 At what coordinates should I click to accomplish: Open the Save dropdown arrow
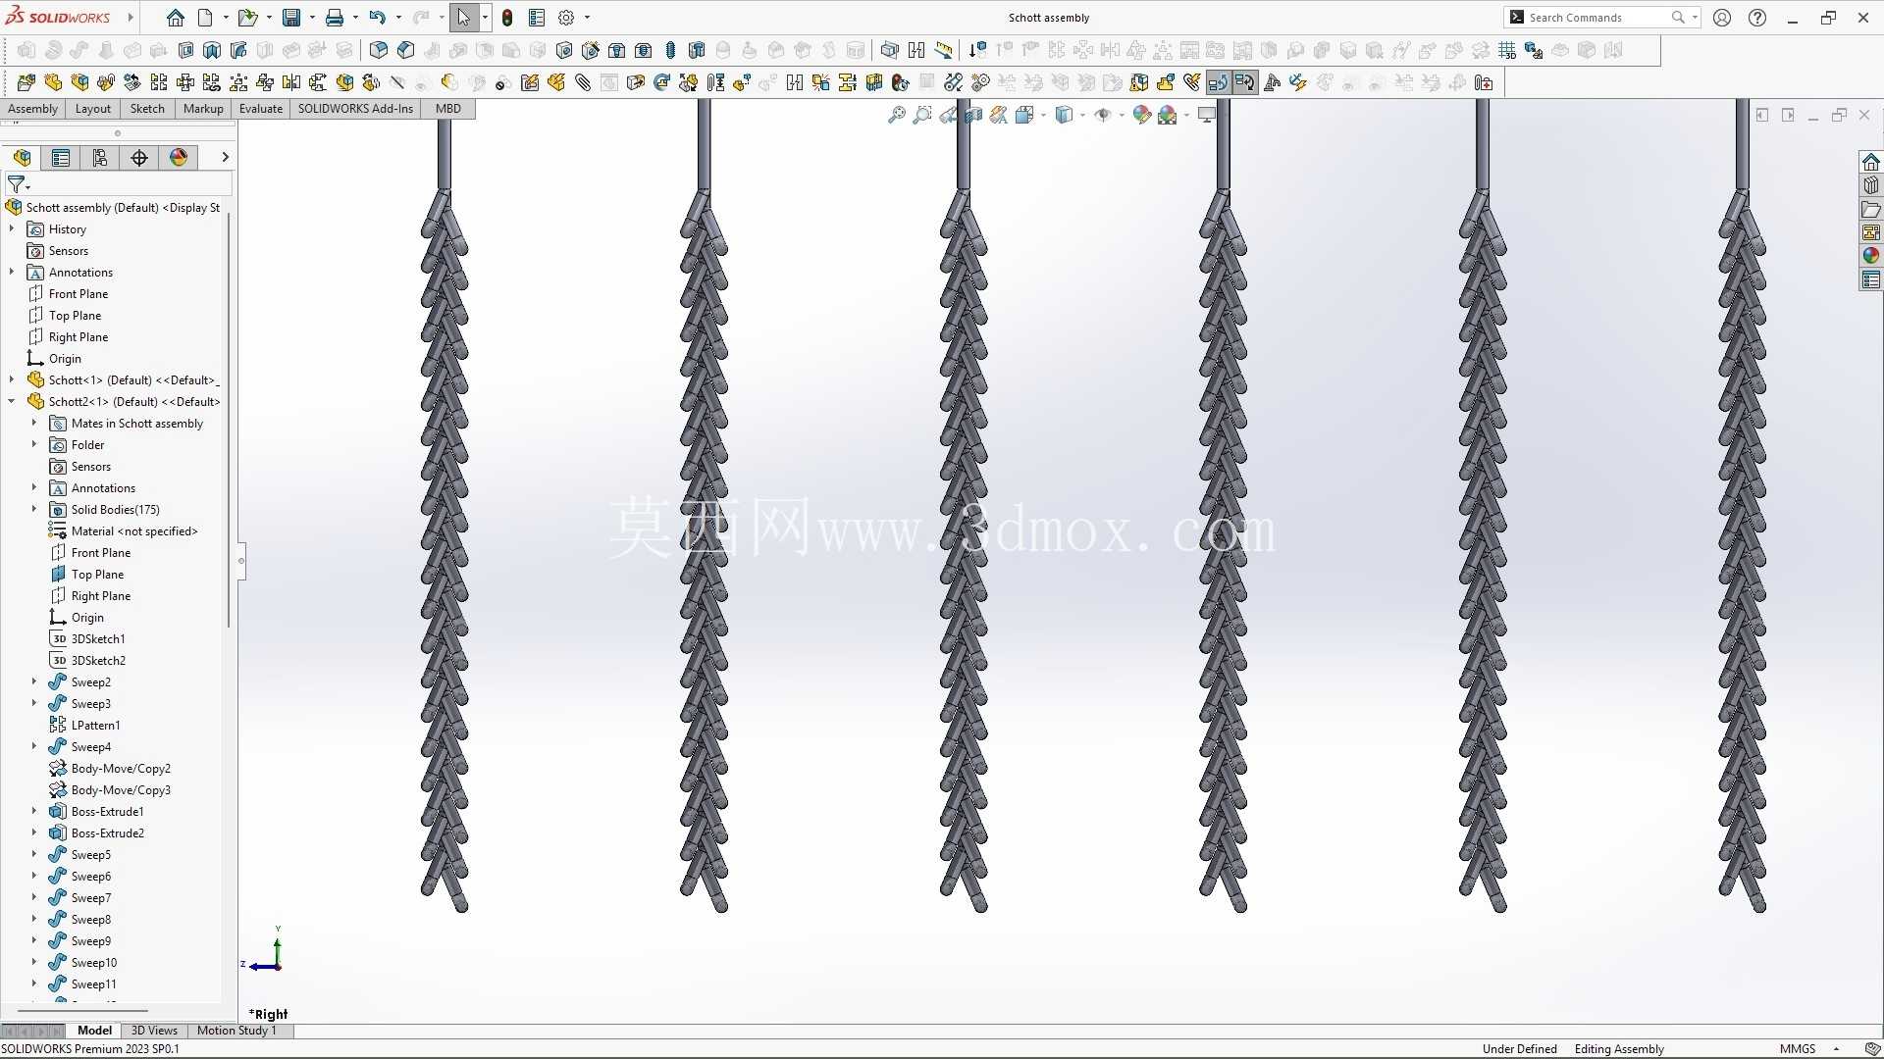[x=312, y=18]
